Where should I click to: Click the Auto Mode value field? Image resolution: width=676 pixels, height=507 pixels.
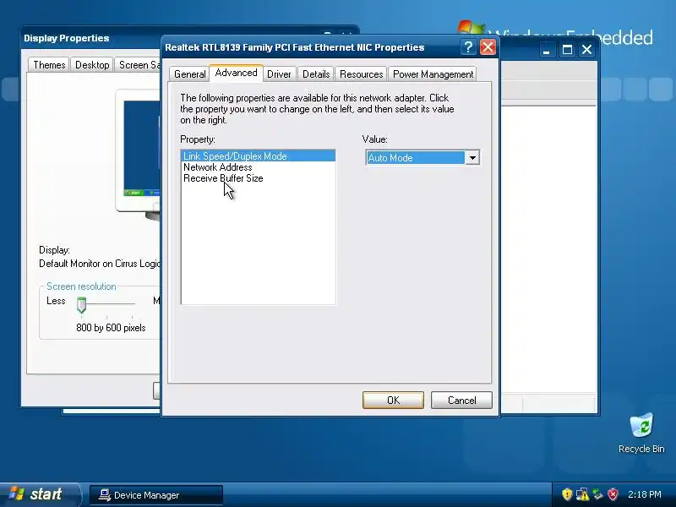[416, 158]
